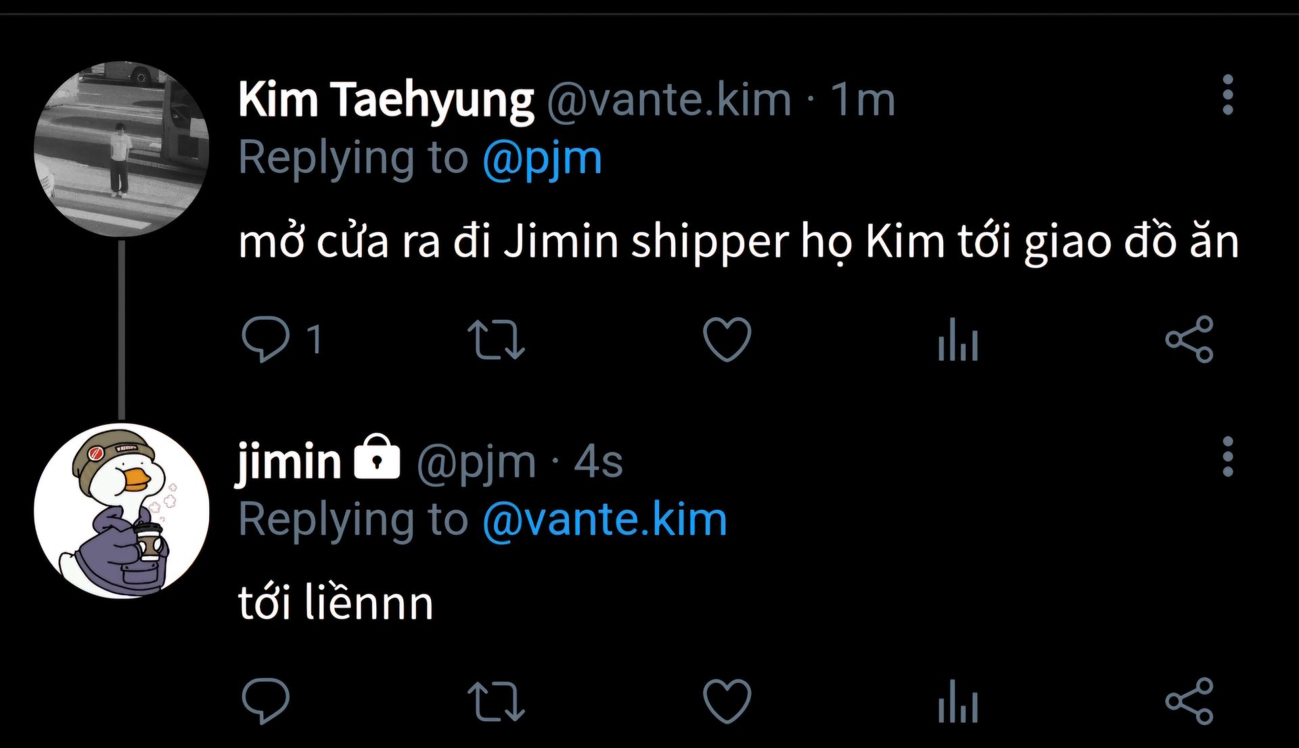Click the Kim Taehyung display name
Screen dimensions: 1299x748
386,100
